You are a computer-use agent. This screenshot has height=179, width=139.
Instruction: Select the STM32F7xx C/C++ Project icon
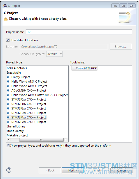(8, 122)
